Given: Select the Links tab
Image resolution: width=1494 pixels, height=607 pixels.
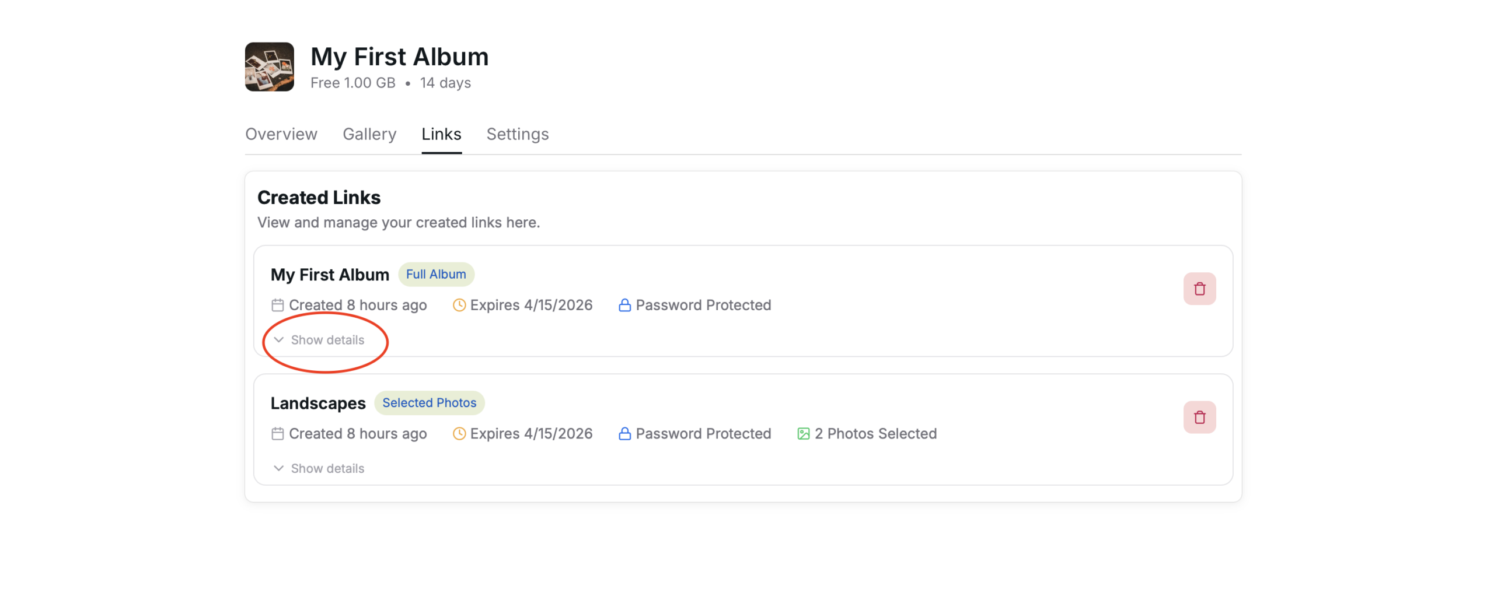Looking at the screenshot, I should click(x=441, y=134).
